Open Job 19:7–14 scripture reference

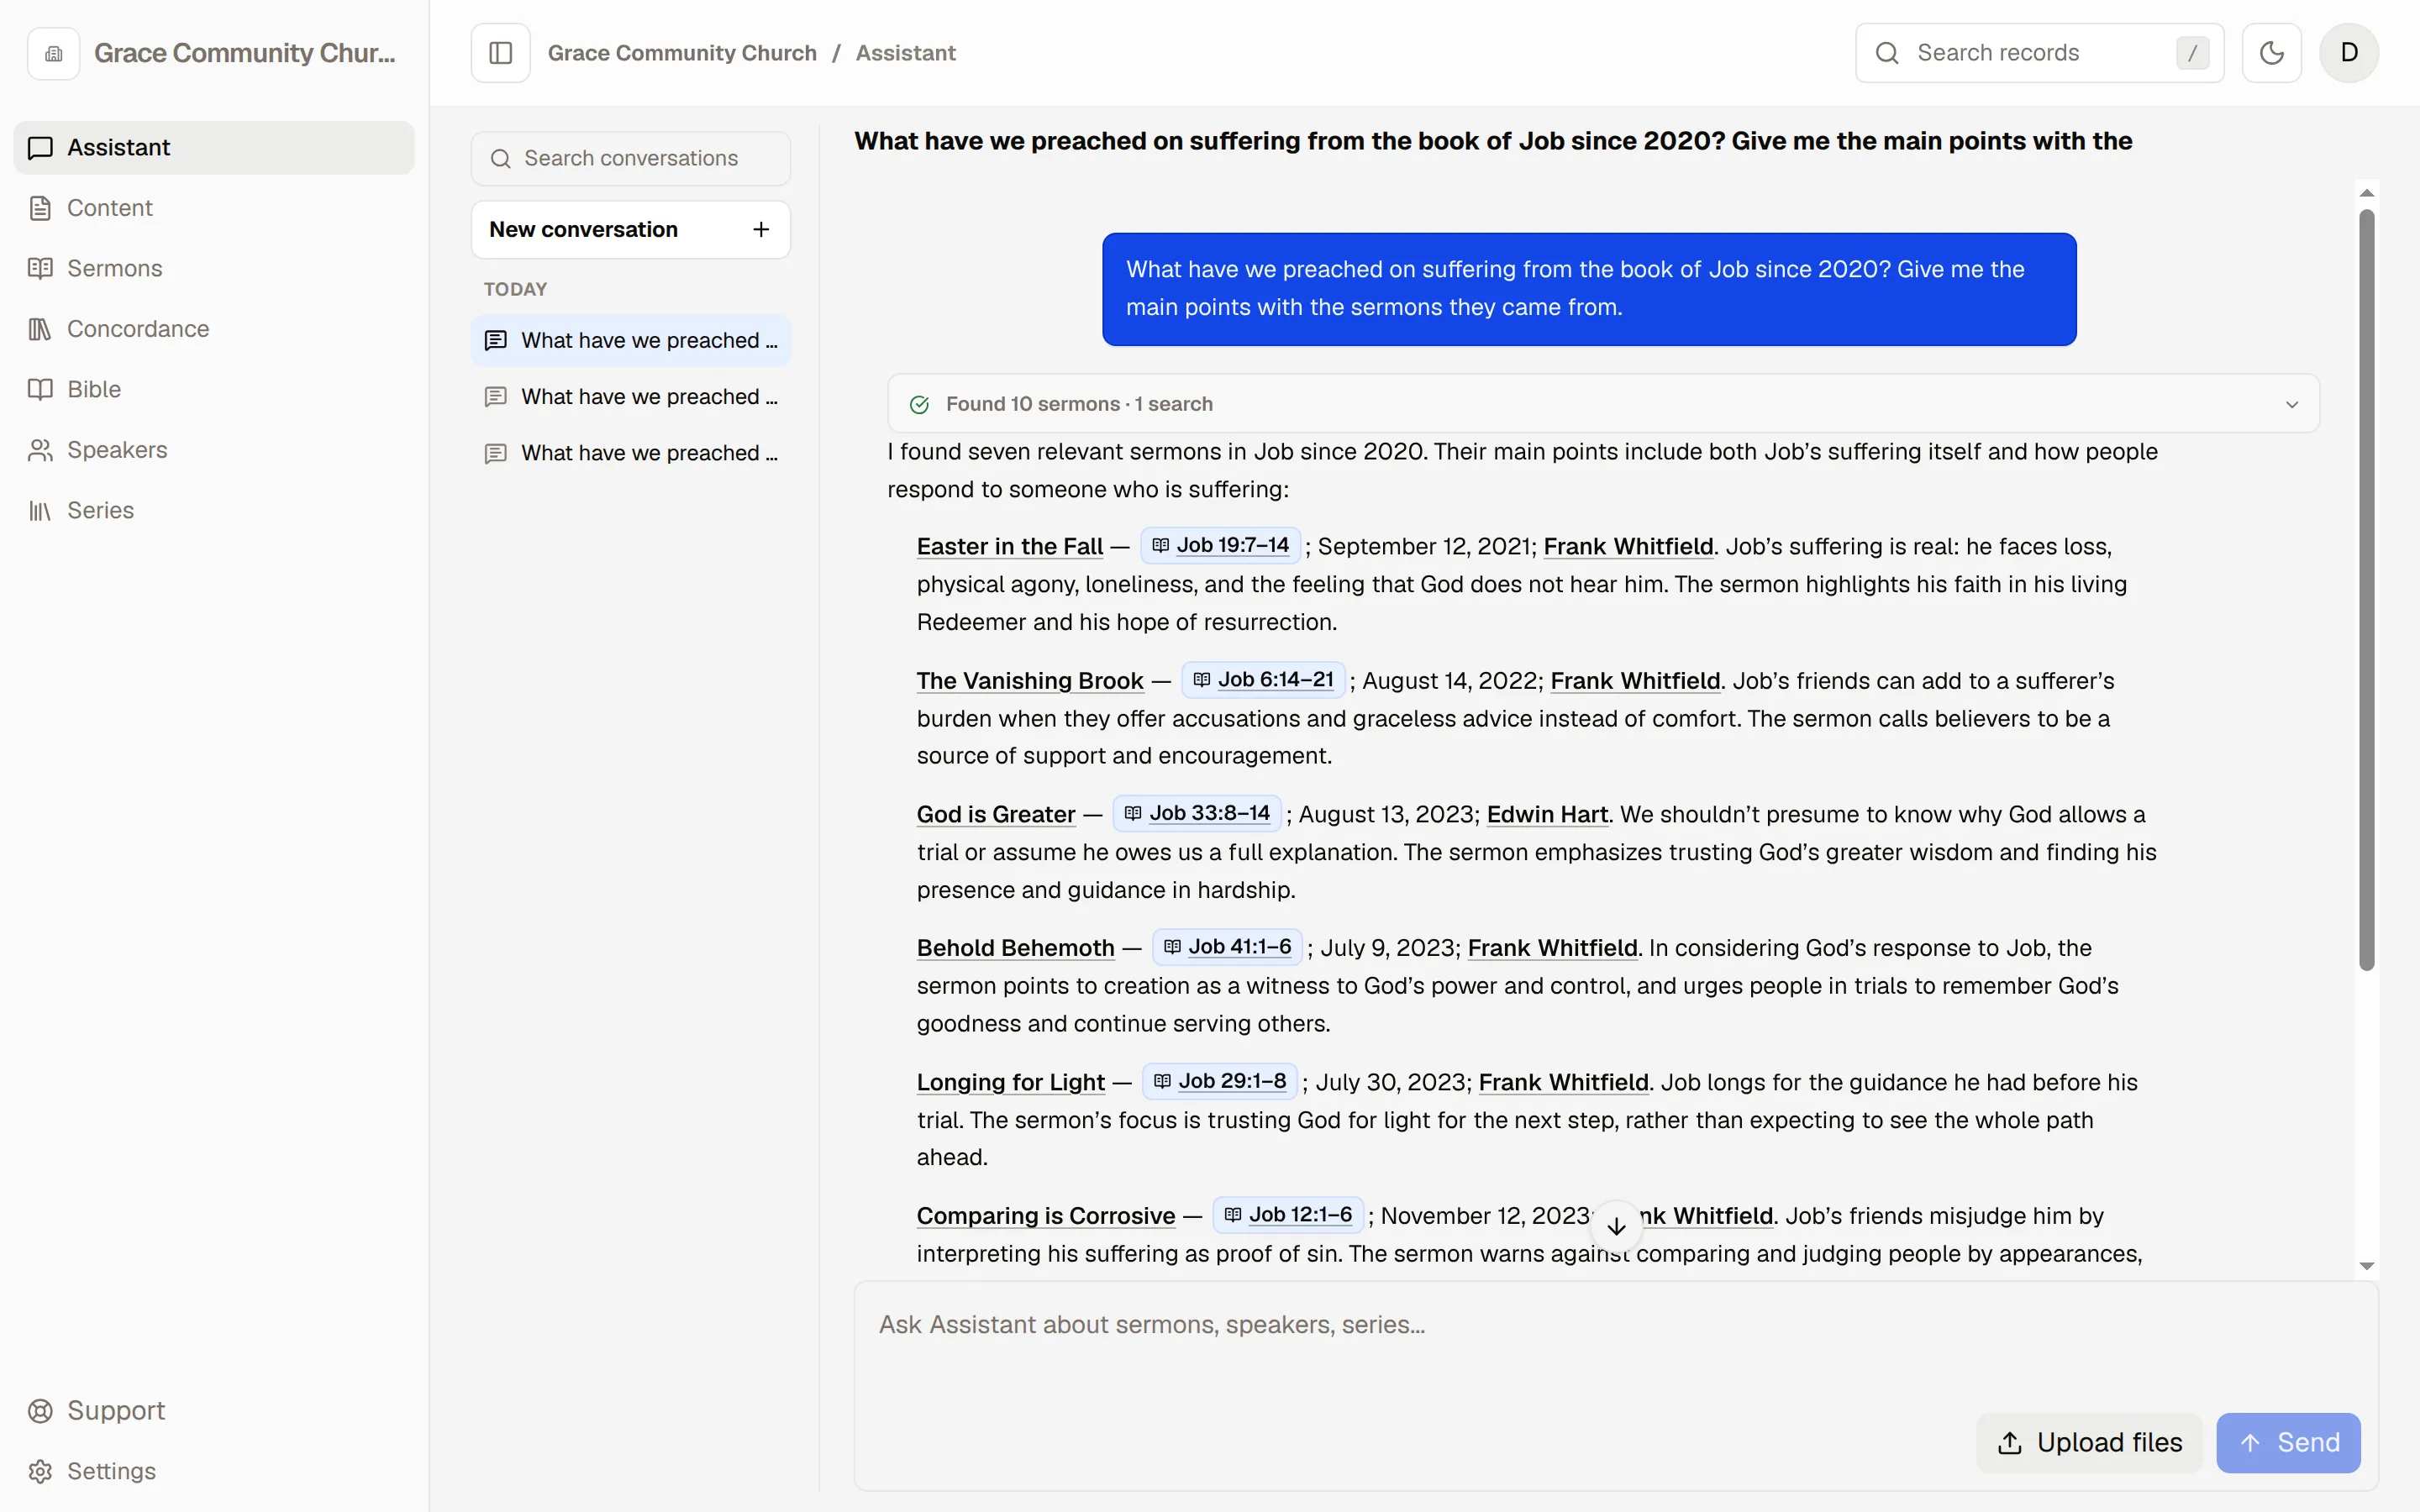pyautogui.click(x=1221, y=545)
